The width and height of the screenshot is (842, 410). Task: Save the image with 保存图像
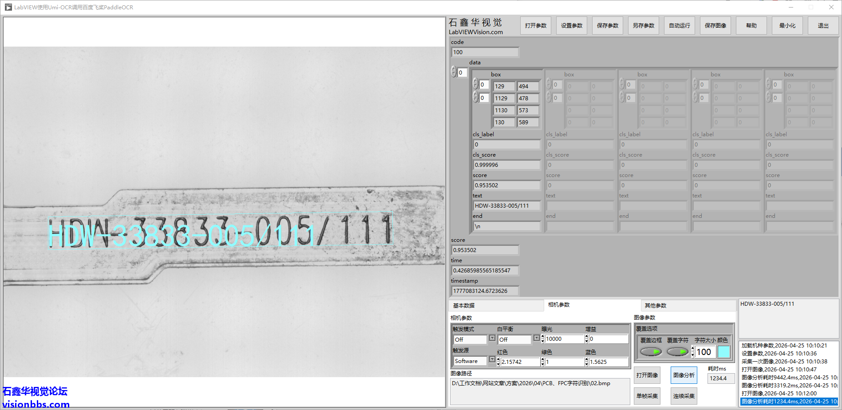[x=715, y=26]
